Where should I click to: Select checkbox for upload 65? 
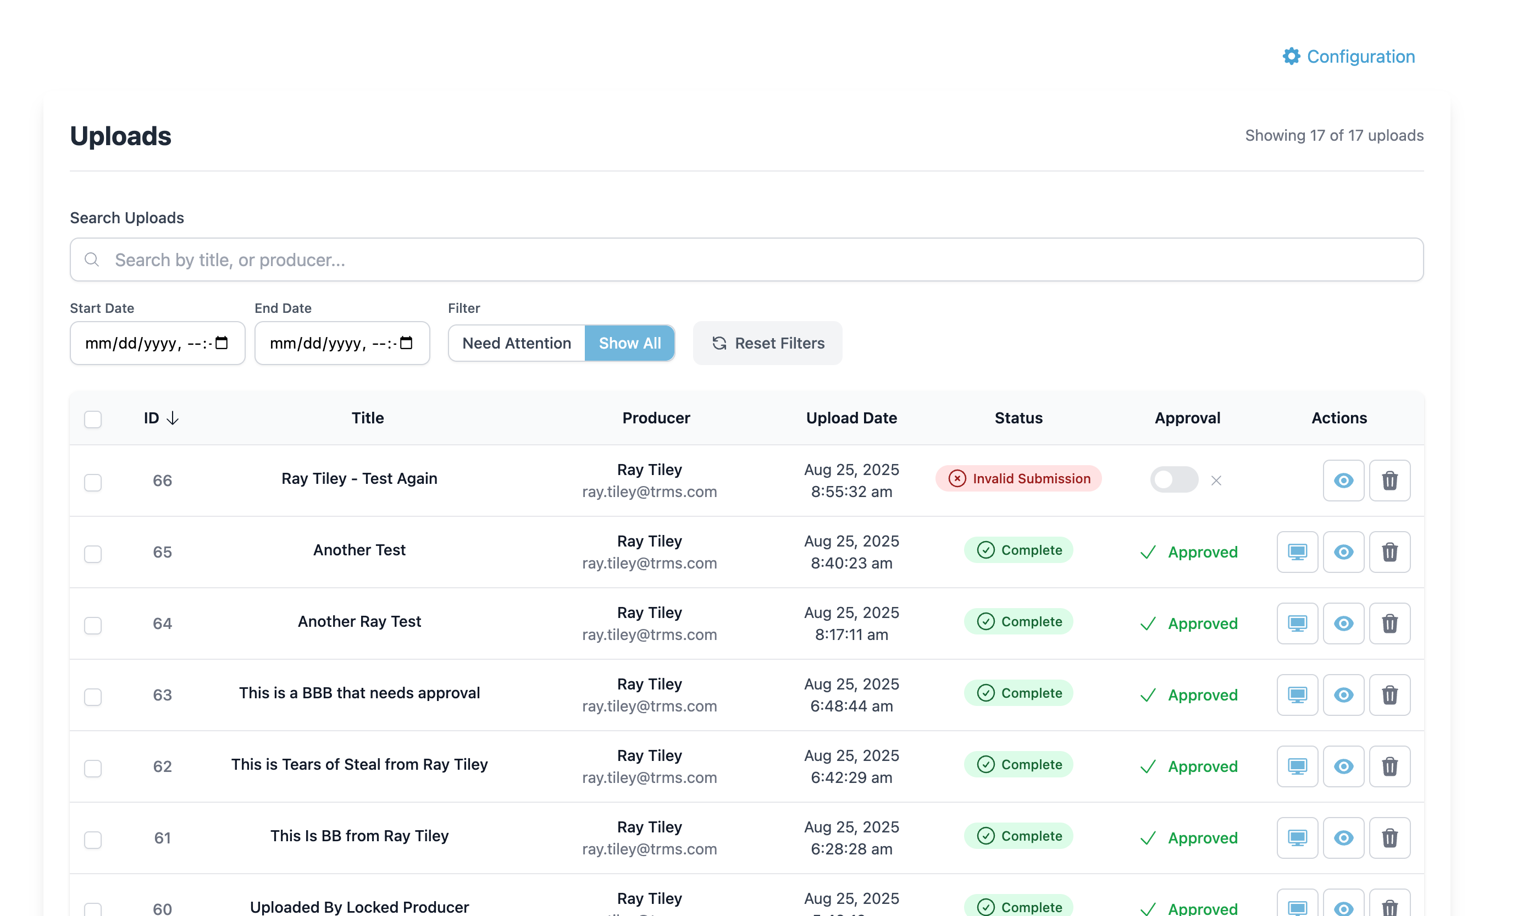coord(93,554)
